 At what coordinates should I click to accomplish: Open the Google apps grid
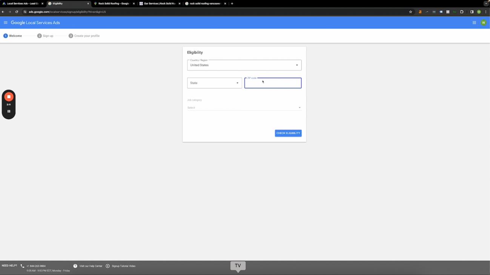click(x=474, y=23)
